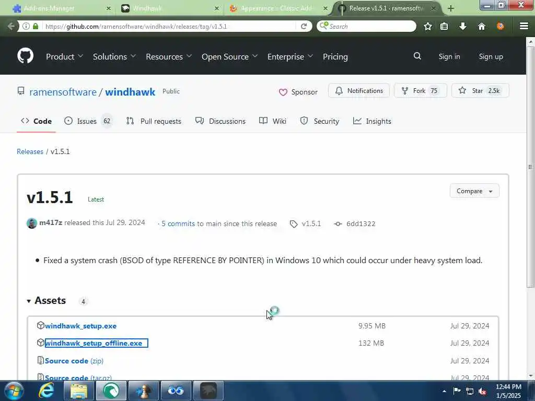Download windhawk_setup_offline.exe
The height and width of the screenshot is (401, 535).
(x=94, y=343)
